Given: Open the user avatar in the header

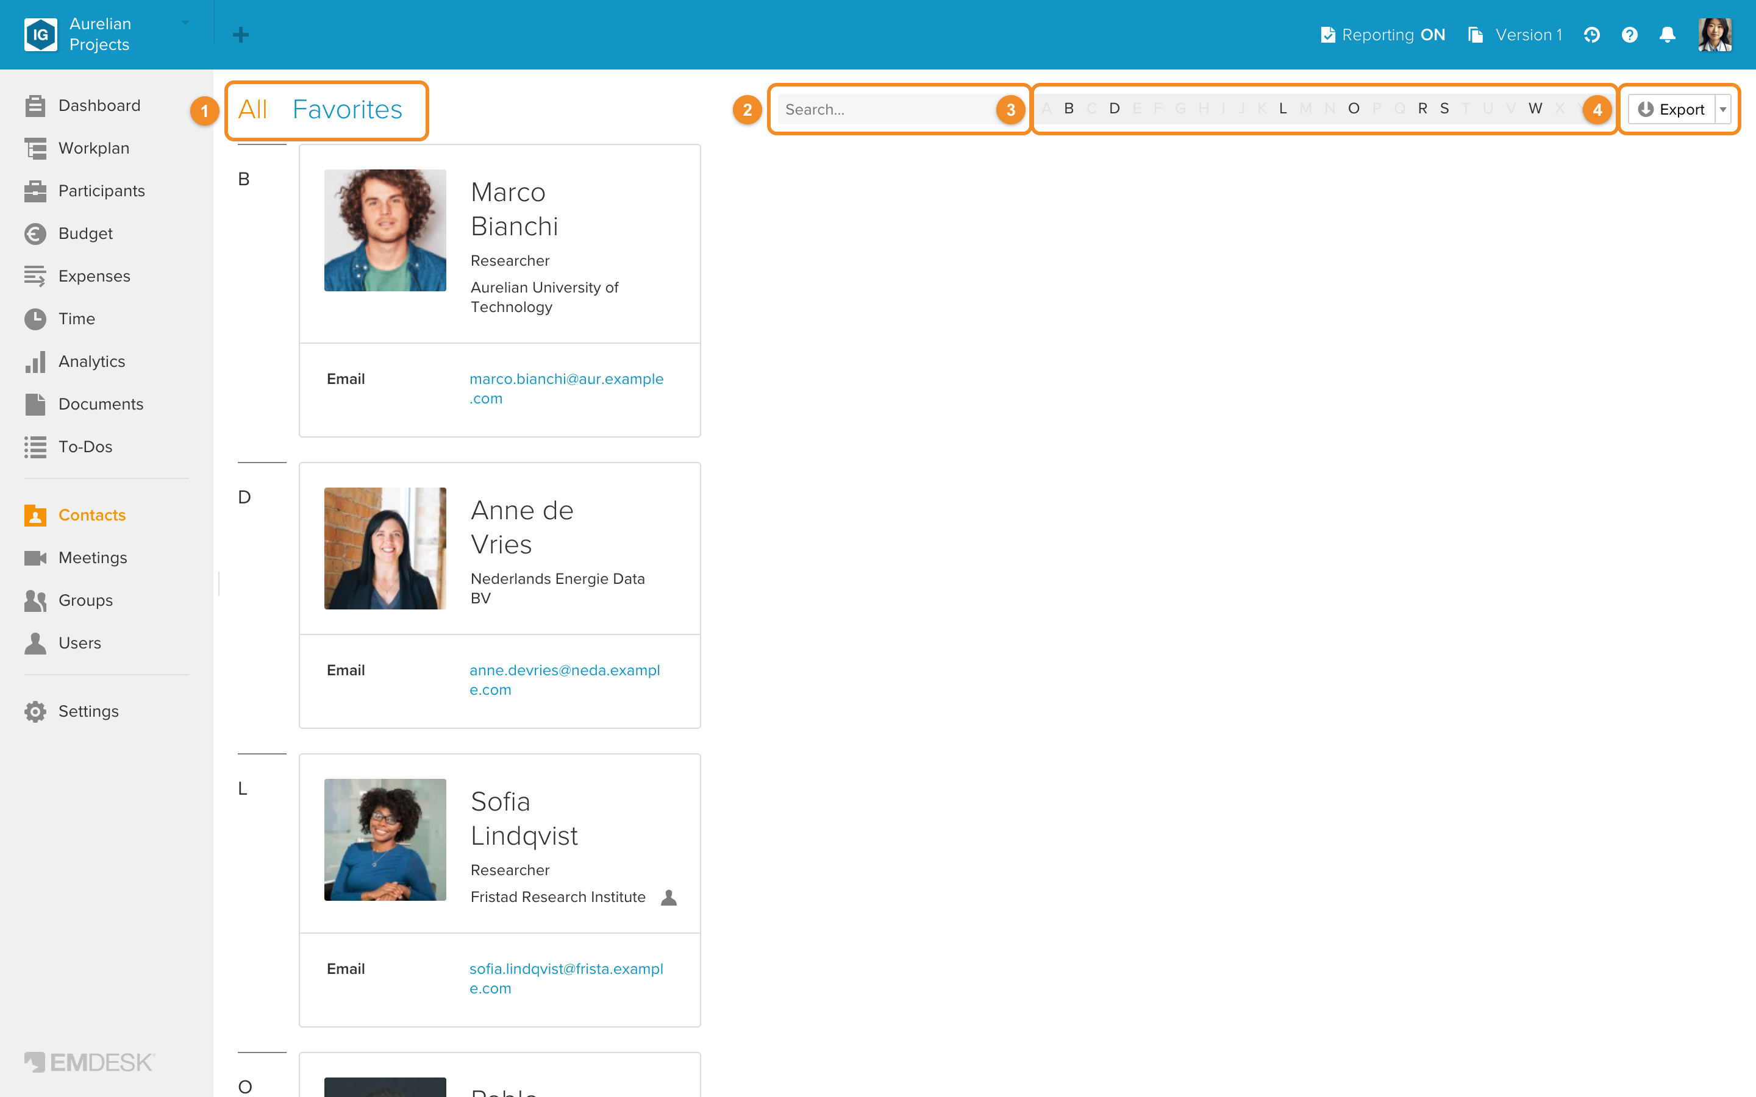Looking at the screenshot, I should (x=1715, y=35).
